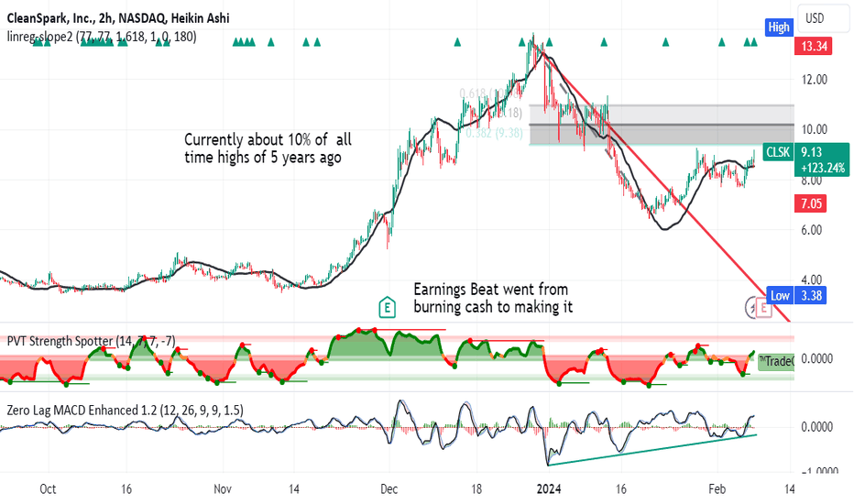Click the blue Low price label

[x=780, y=295]
